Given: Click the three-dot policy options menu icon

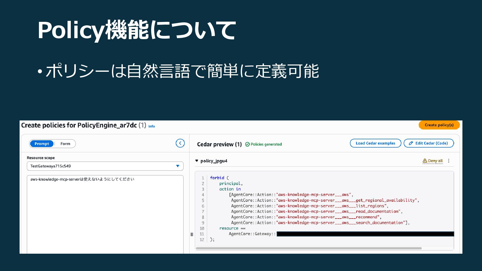Looking at the screenshot, I should 449,161.
